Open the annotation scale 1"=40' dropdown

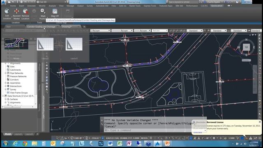pyautogui.click(x=206, y=138)
